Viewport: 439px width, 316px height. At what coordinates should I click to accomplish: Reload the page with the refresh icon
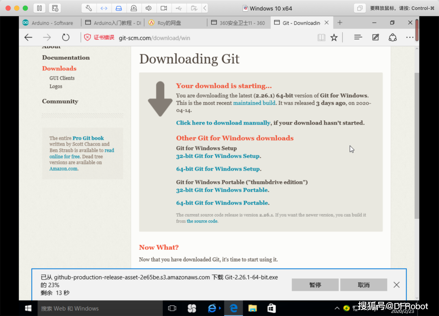tap(66, 37)
